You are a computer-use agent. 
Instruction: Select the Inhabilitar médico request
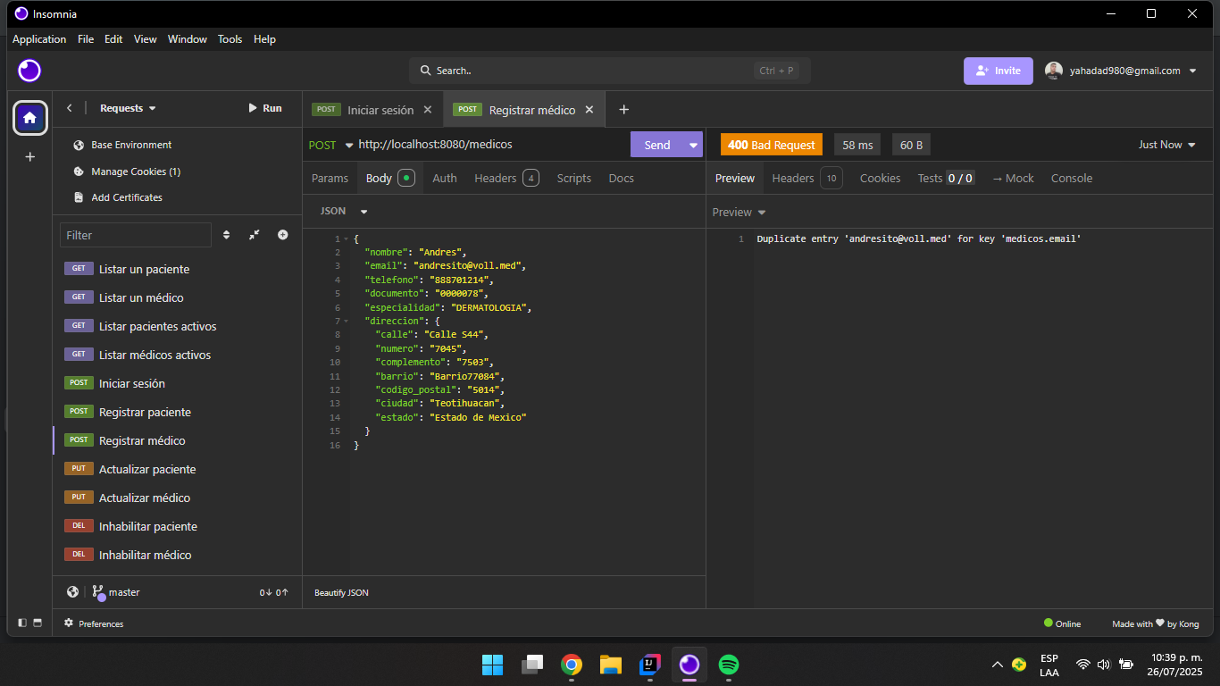click(177, 555)
